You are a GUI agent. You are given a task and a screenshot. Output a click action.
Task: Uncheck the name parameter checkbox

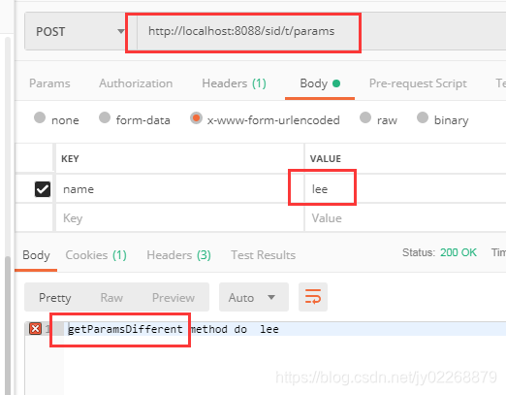(x=43, y=189)
